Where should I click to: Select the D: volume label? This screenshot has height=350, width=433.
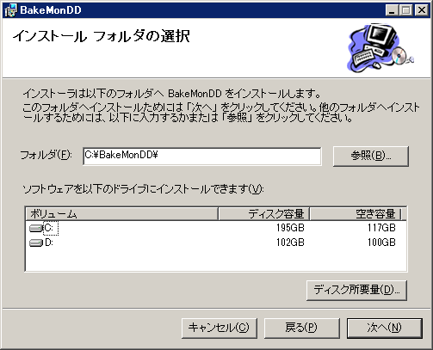tap(49, 243)
